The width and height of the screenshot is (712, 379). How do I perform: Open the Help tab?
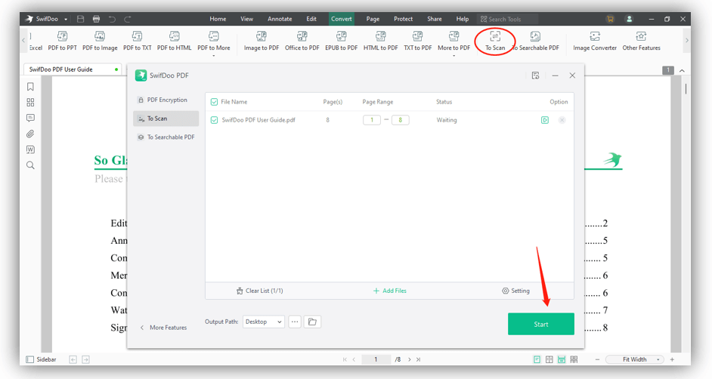[x=463, y=19]
